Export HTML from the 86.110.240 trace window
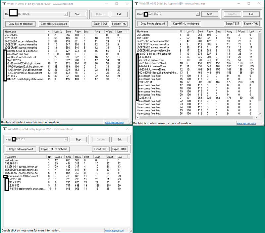The height and width of the screenshot is (233, 265). [x=119, y=24]
